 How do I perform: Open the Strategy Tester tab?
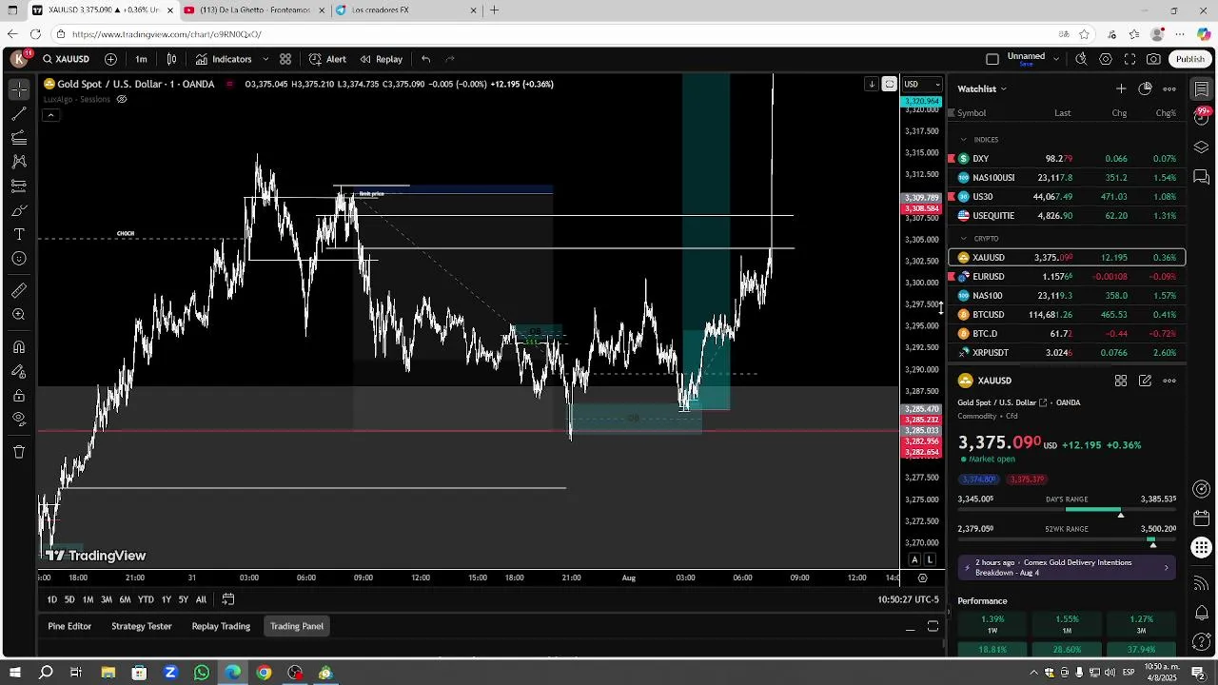(x=142, y=626)
